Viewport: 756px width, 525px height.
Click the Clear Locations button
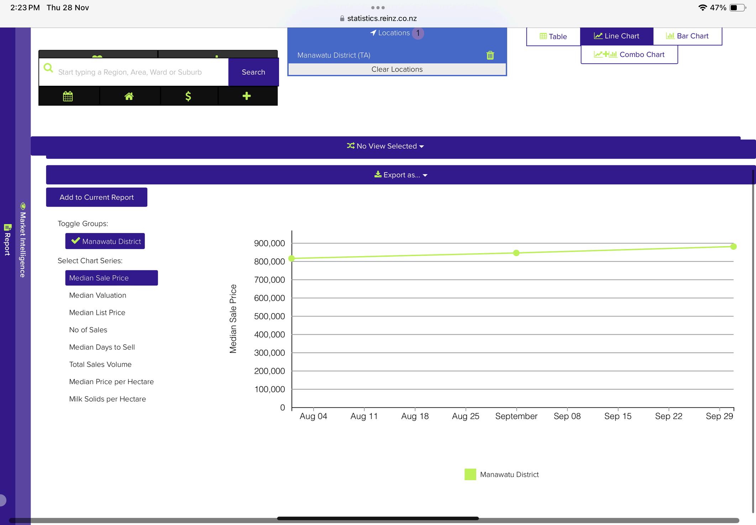397,69
